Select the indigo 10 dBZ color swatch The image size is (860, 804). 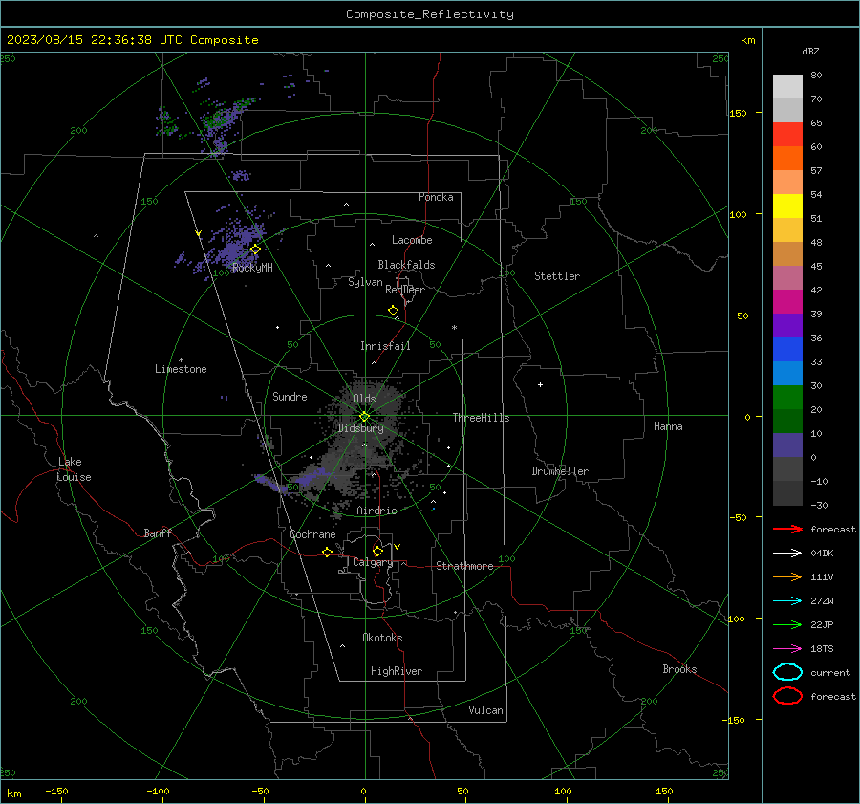tap(787, 445)
